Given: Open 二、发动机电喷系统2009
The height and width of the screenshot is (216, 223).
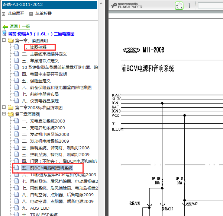Looking at the screenshot, I should click(x=45, y=141).
